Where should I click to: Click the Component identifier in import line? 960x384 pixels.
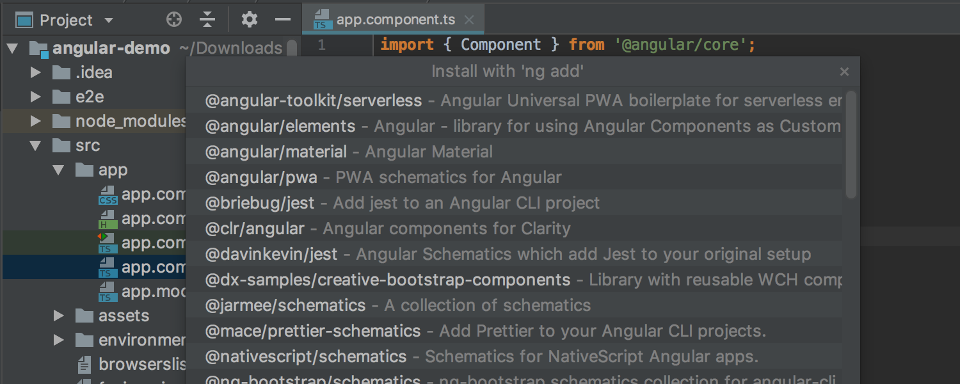click(500, 45)
